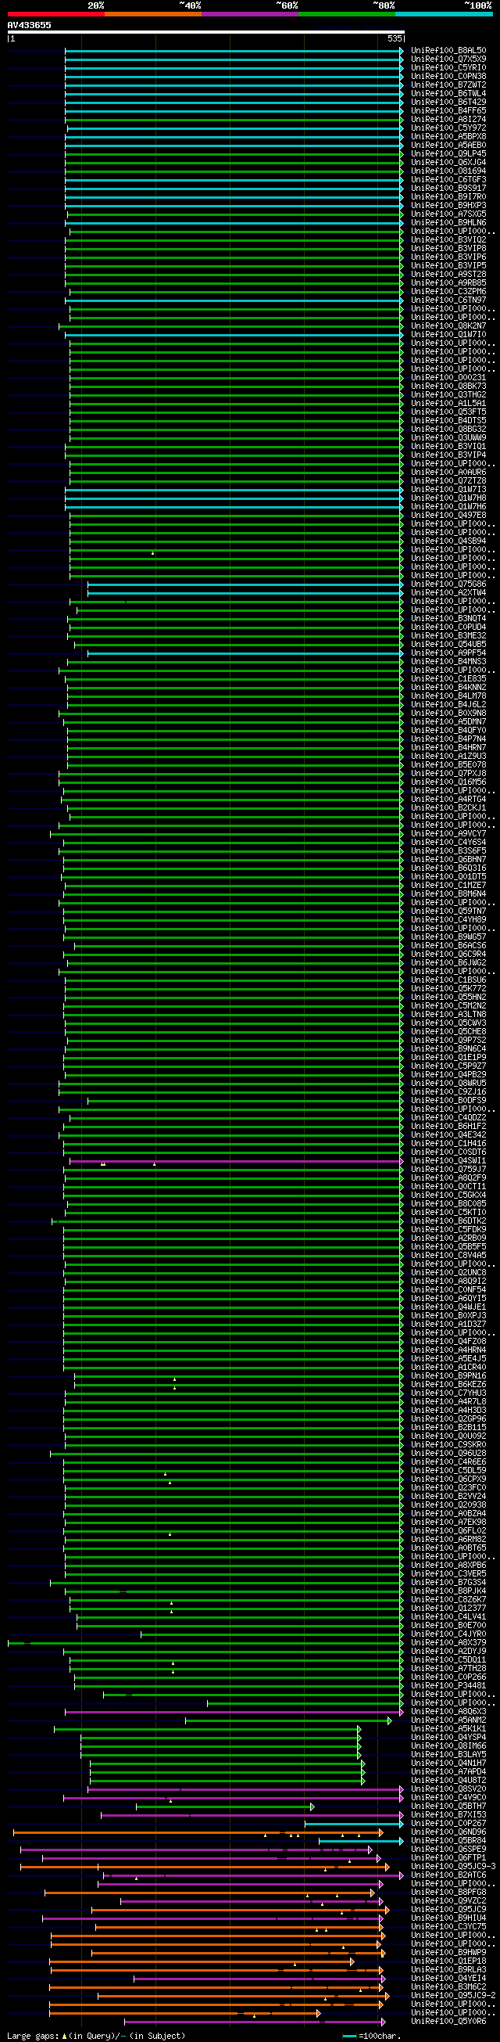Screen dimensions: 500x2042
Task: Click the green ~80% identity legend segment
Action: (348, 13)
